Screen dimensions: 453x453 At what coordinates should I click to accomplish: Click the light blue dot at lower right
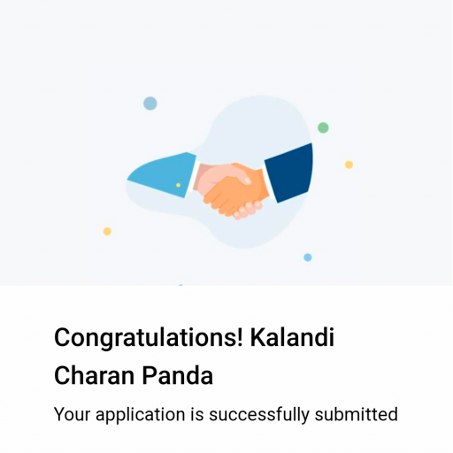(x=308, y=257)
